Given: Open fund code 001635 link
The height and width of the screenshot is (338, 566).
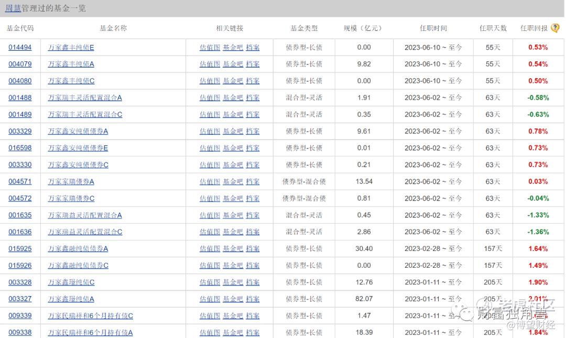Looking at the screenshot, I should click(x=20, y=215).
